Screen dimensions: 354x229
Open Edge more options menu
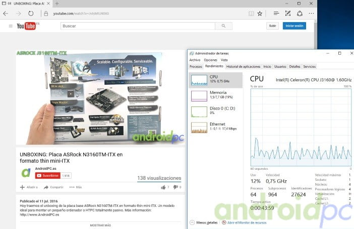(x=311, y=14)
